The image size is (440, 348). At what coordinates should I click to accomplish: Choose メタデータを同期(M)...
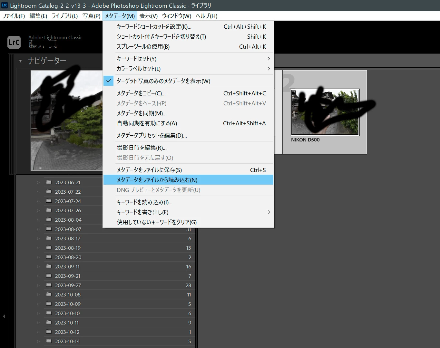click(x=188, y=113)
